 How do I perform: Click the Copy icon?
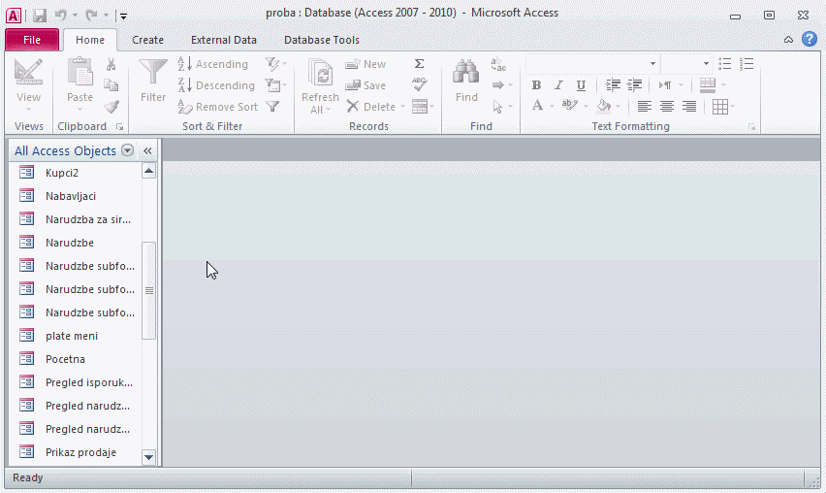tap(111, 85)
